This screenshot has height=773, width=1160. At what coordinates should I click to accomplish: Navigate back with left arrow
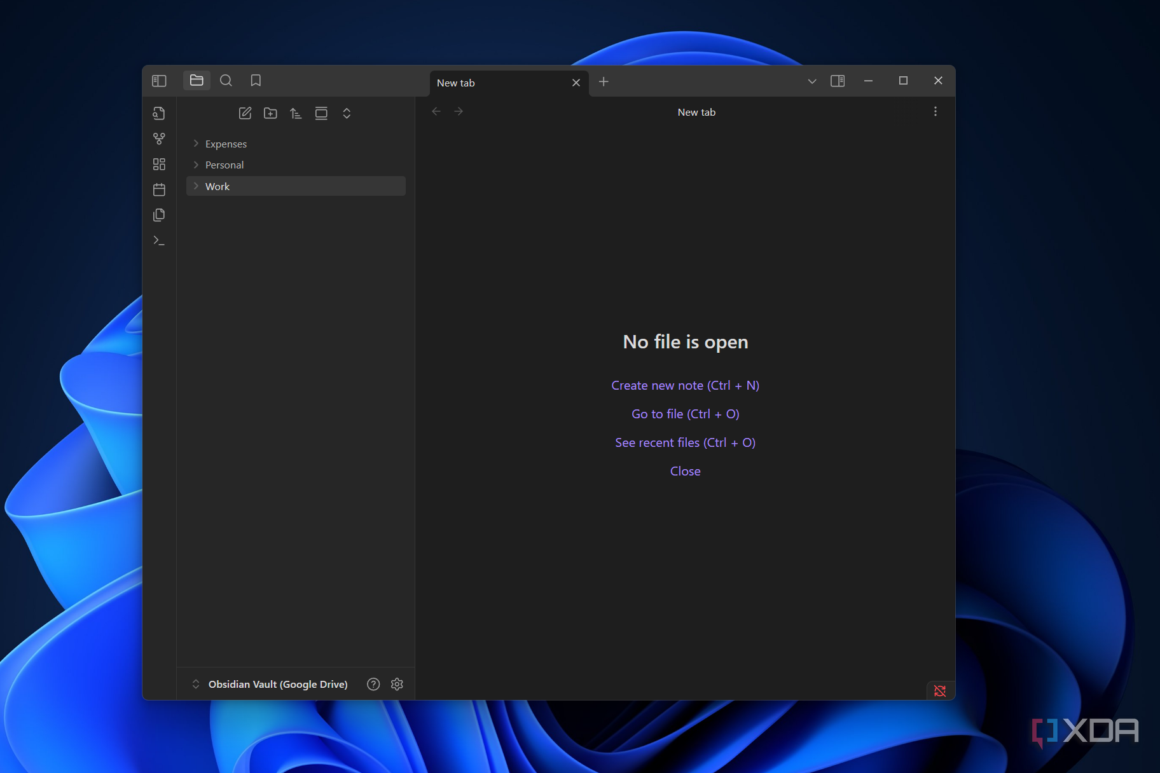pyautogui.click(x=436, y=112)
